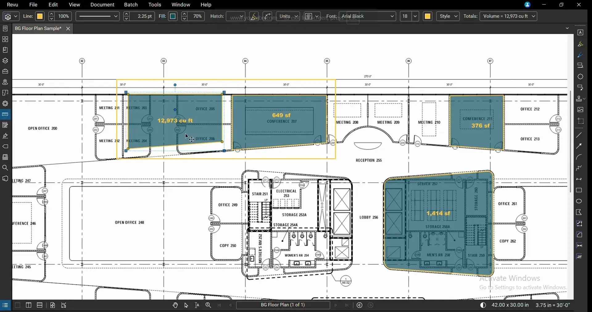Open the View menu

[74, 5]
